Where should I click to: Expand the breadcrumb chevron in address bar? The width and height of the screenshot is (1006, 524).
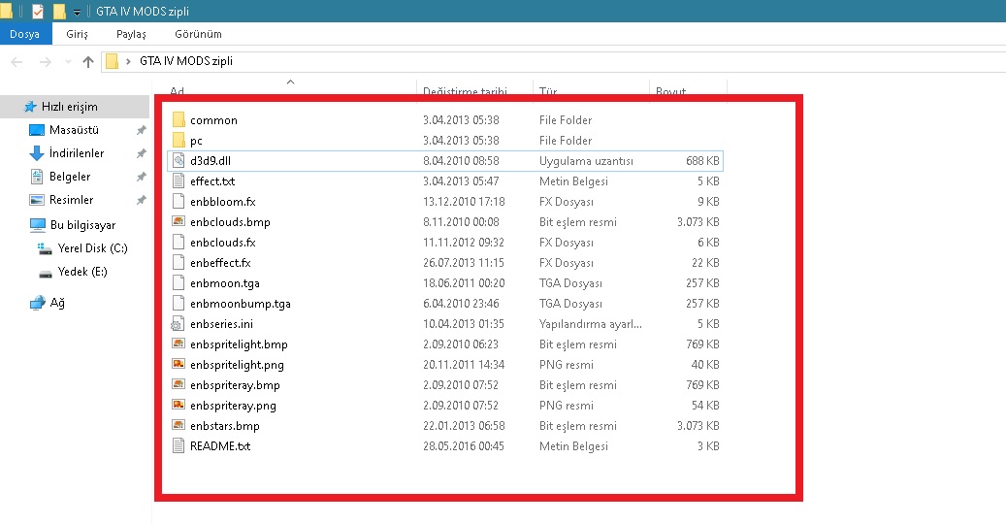tap(128, 61)
